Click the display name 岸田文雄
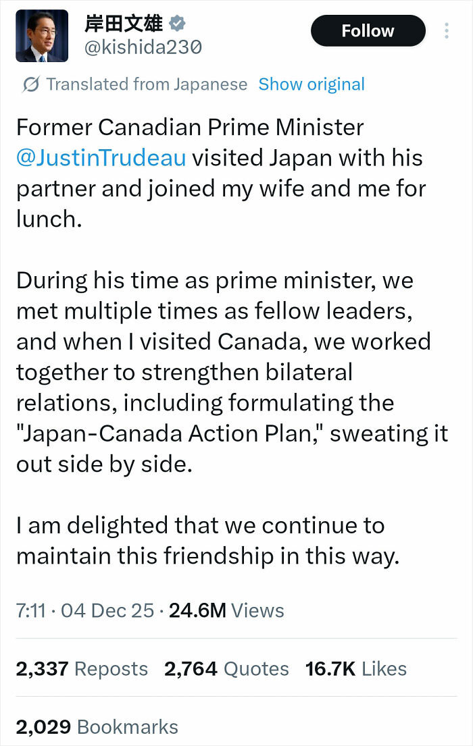Viewport: 473px width, 746px height. (x=124, y=24)
